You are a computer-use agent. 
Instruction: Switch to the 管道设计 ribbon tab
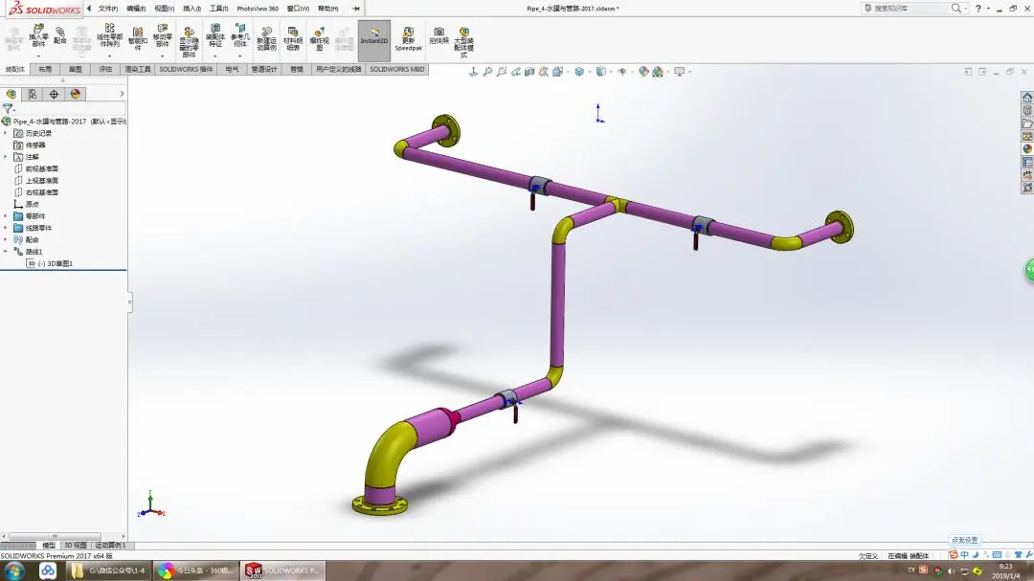264,69
